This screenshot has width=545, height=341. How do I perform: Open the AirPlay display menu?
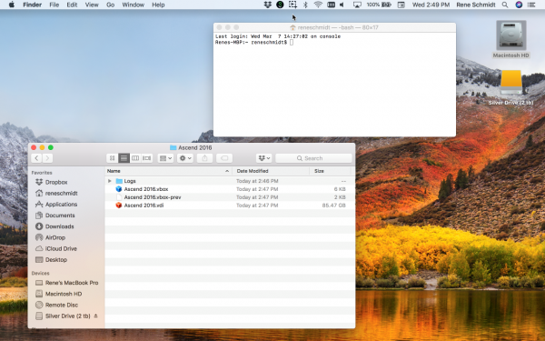357,5
